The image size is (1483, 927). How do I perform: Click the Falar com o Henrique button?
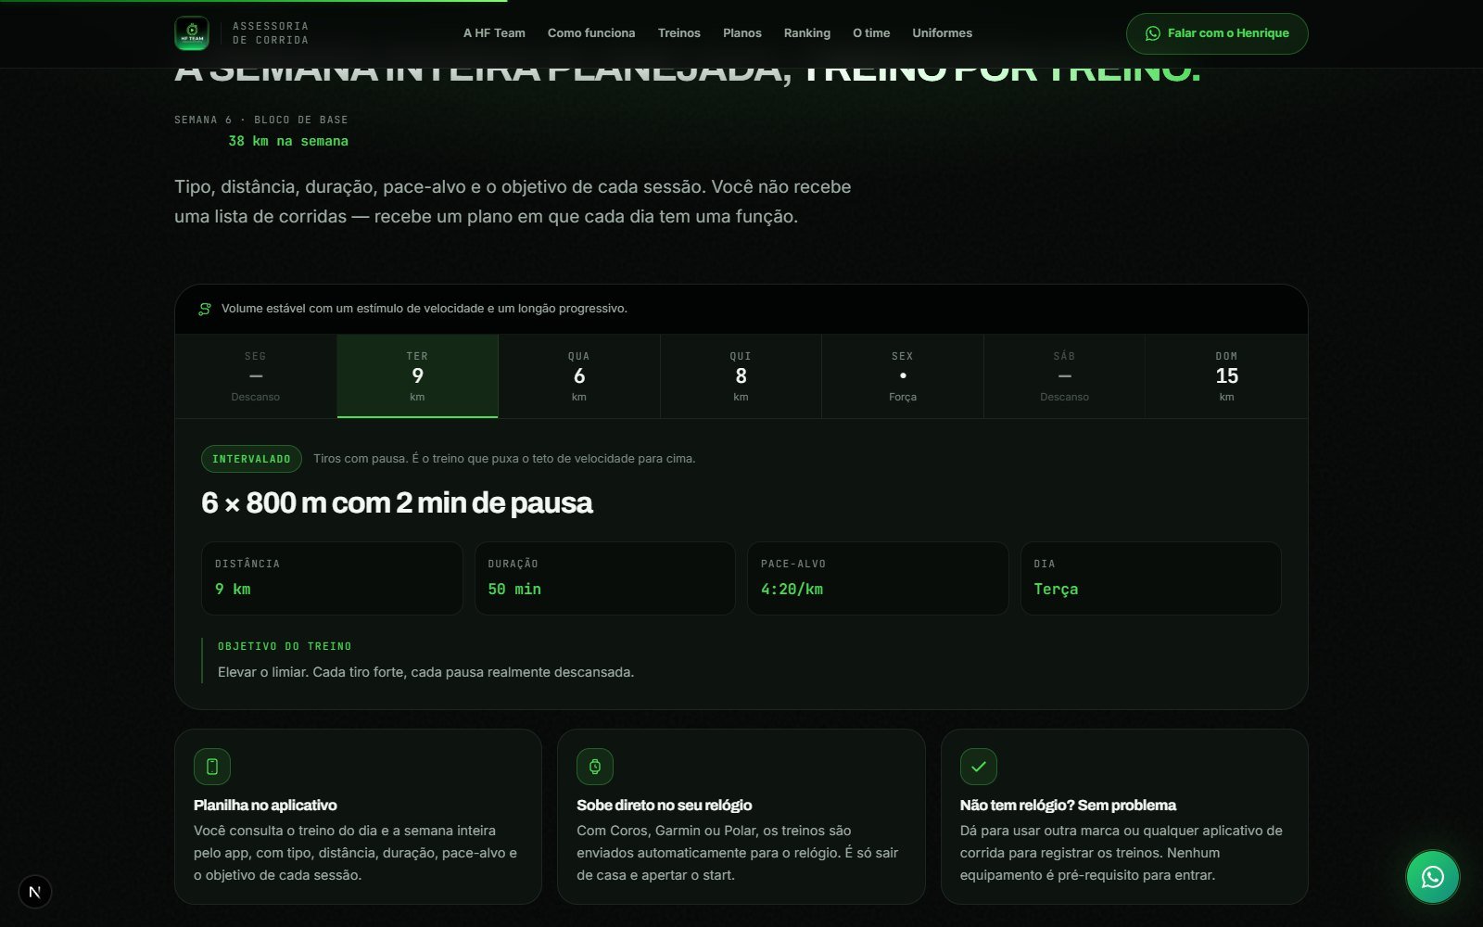(x=1217, y=33)
